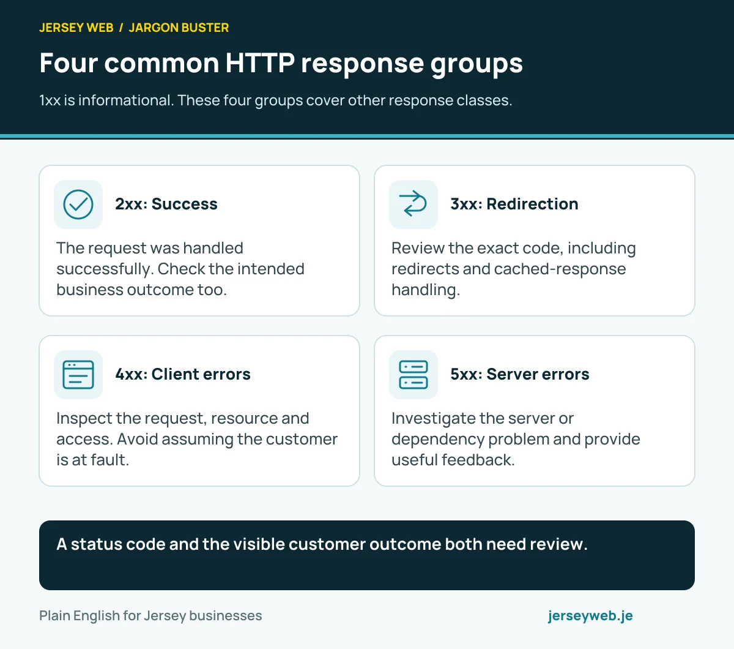Select the '2xx: Success' heading
734x649 pixels.
click(166, 204)
